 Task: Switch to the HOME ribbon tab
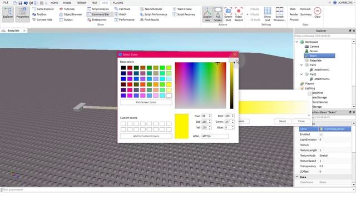point(54,3)
